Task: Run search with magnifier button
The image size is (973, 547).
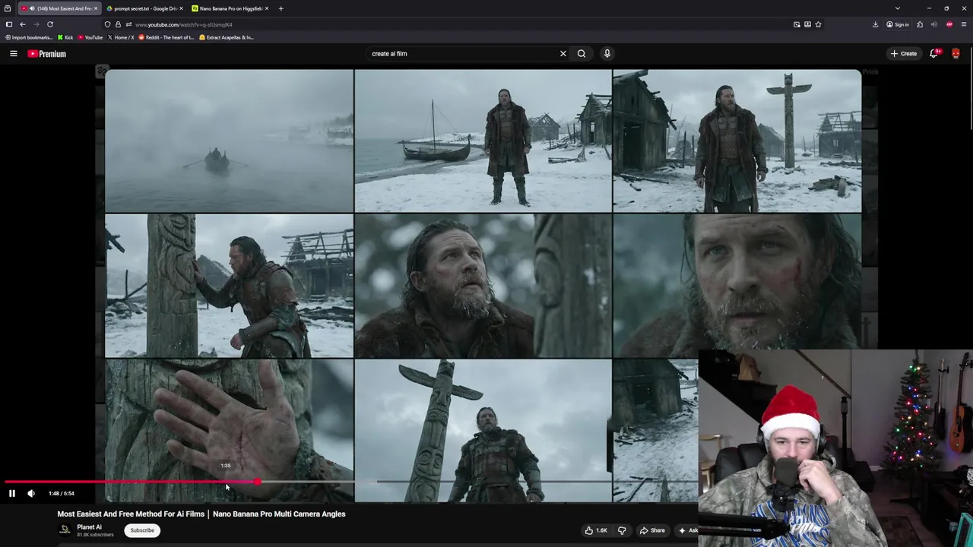Action: tap(582, 54)
